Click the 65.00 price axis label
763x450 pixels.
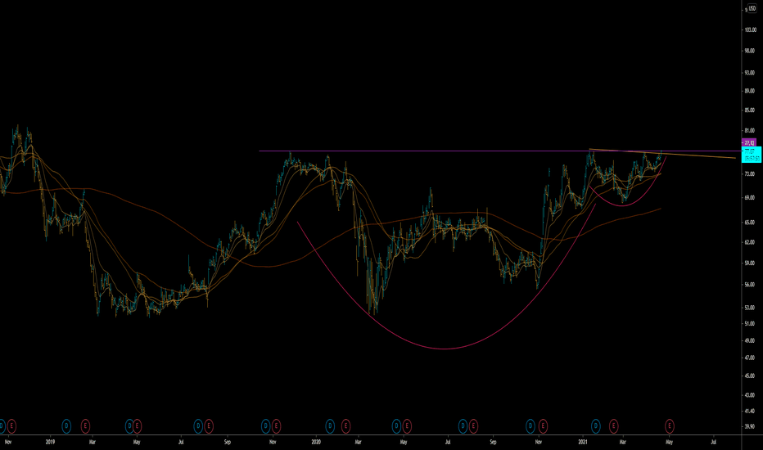click(749, 223)
